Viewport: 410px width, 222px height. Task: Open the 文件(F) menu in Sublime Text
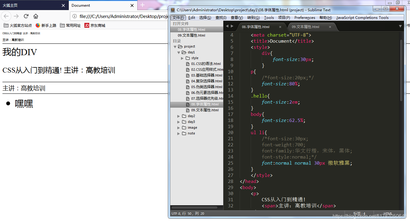pyautogui.click(x=178, y=18)
